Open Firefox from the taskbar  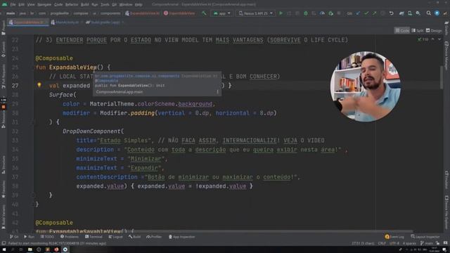coord(56,249)
